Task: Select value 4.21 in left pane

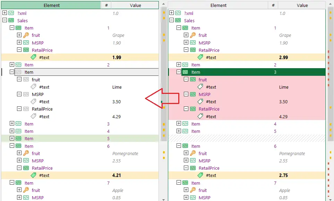Action: [117, 175]
